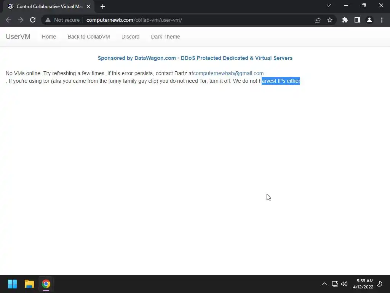Open the network status tray icon
The image size is (390, 293).
click(x=335, y=284)
